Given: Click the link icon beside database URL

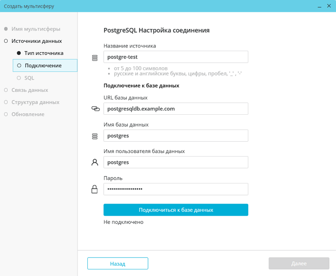Looking at the screenshot, I should [x=95, y=109].
